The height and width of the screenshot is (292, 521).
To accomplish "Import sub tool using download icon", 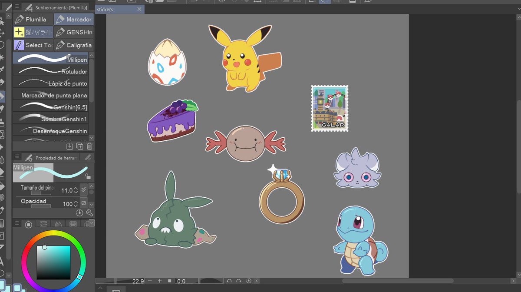I will click(70, 146).
